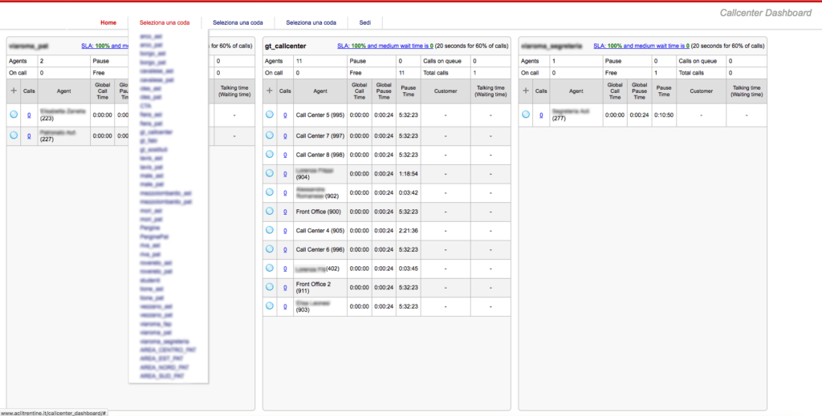
Task: Expand the plus icon in the rightmost queue table
Action: coord(526,91)
